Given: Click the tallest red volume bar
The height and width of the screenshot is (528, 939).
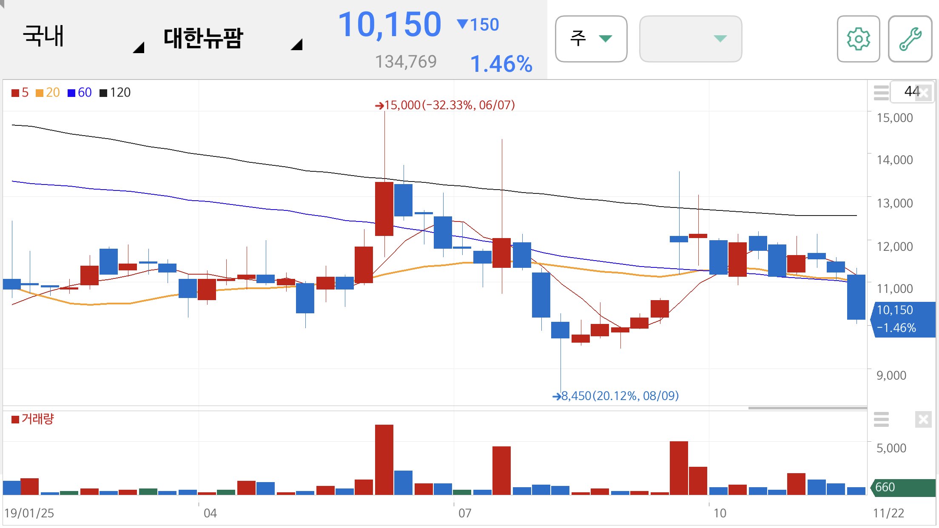Looking at the screenshot, I should coord(384,460).
